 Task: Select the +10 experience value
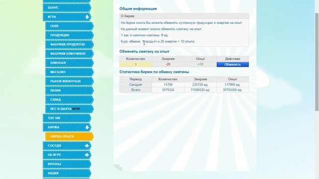200,65
